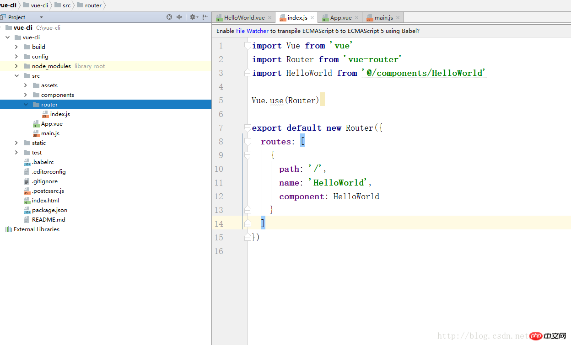Close the App.vue tab

point(357,18)
